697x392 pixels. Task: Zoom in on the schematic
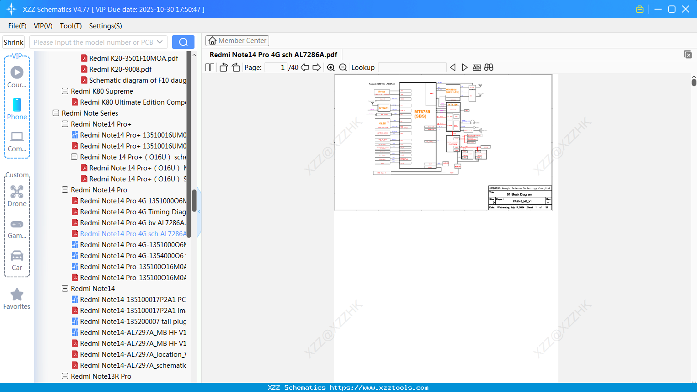(331, 67)
